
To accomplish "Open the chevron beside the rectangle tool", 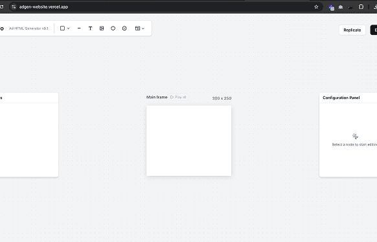I will click(69, 28).
